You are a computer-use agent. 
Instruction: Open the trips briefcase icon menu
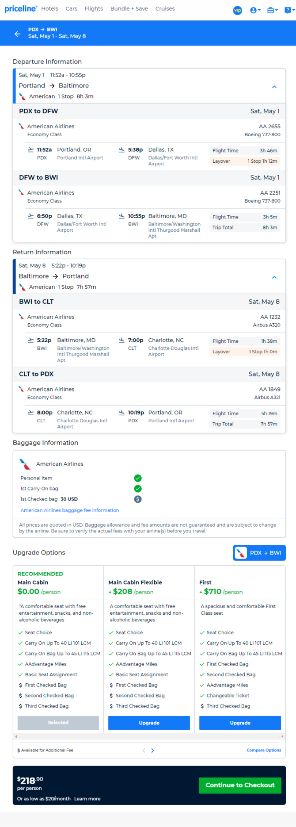point(272,10)
